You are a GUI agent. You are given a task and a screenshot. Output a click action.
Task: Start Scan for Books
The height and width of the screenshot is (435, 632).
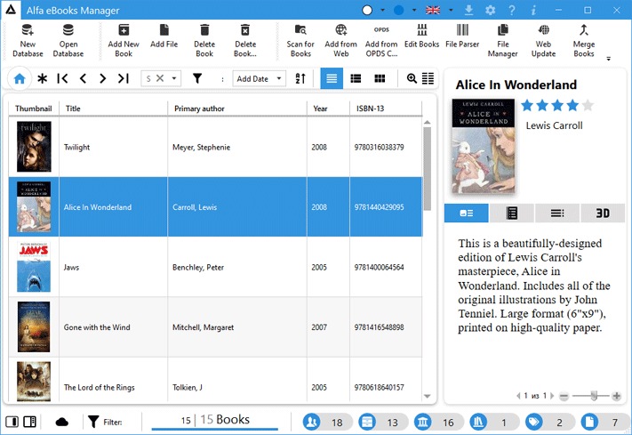click(x=300, y=41)
